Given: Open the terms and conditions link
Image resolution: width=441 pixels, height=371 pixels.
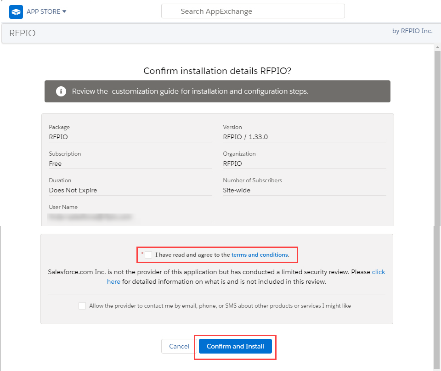Looking at the screenshot, I should (260, 255).
